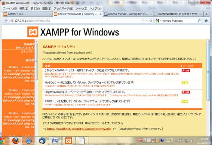The image size is (212, 145).
Task: Click the Firefox taskbar icon
Action: [x=15, y=141]
